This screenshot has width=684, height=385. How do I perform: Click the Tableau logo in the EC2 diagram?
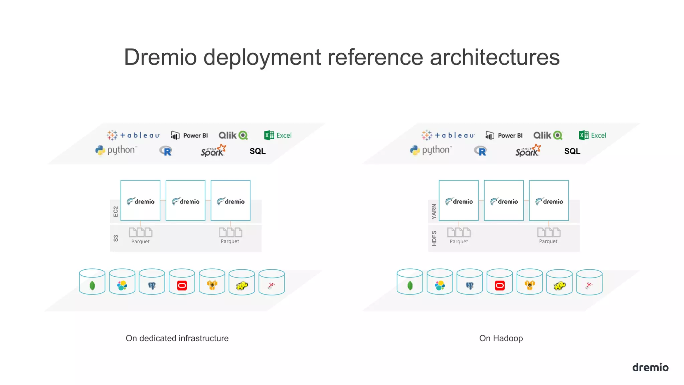pos(133,135)
